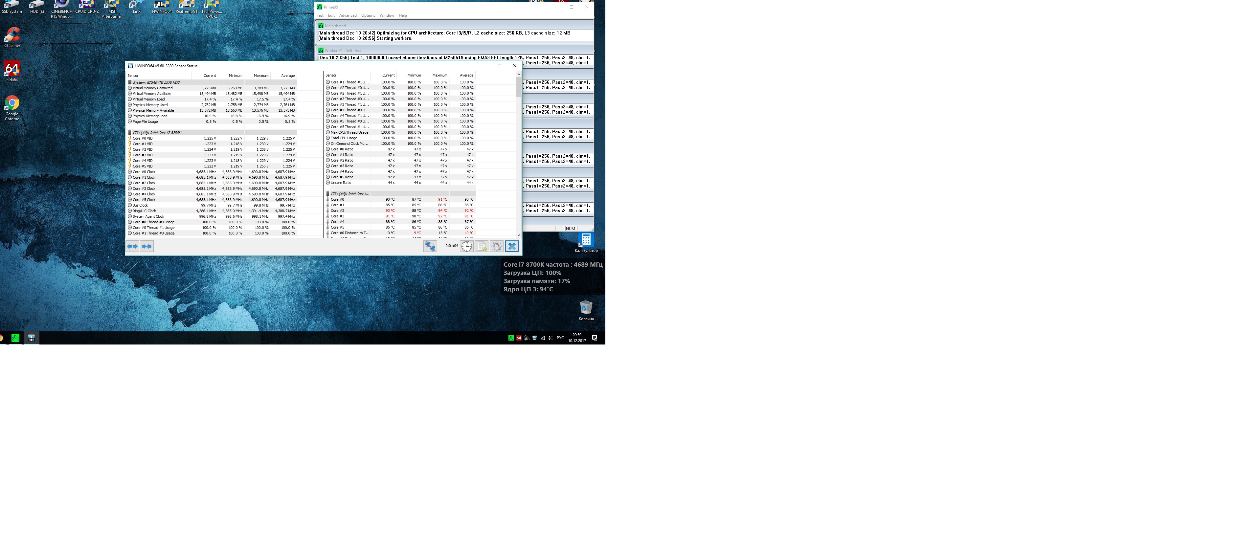Click the expand columns arrows button in HWiNFO
The height and width of the screenshot is (555, 1237).
(132, 246)
